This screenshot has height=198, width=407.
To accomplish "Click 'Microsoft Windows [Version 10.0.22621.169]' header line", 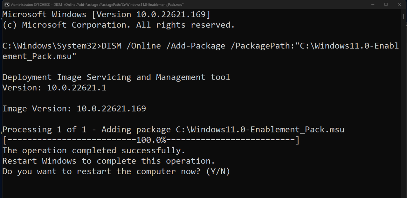I will pyautogui.click(x=106, y=15).
